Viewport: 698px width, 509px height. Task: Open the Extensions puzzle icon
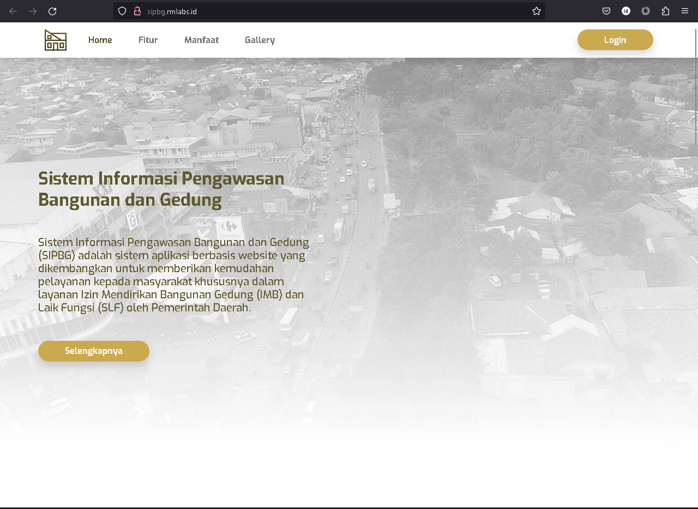[x=665, y=11]
